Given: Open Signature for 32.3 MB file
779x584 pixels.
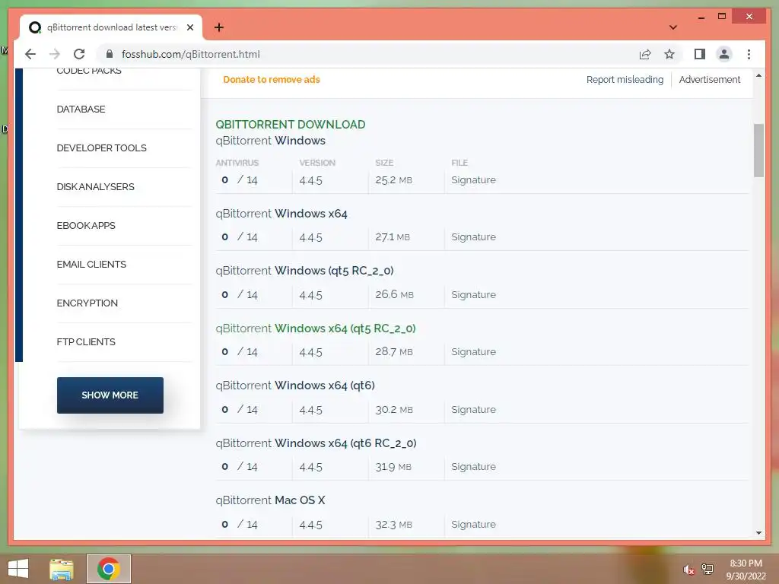Looking at the screenshot, I should point(473,524).
